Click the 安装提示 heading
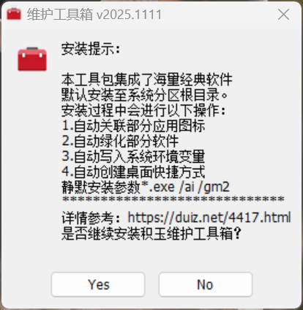 (x=91, y=49)
